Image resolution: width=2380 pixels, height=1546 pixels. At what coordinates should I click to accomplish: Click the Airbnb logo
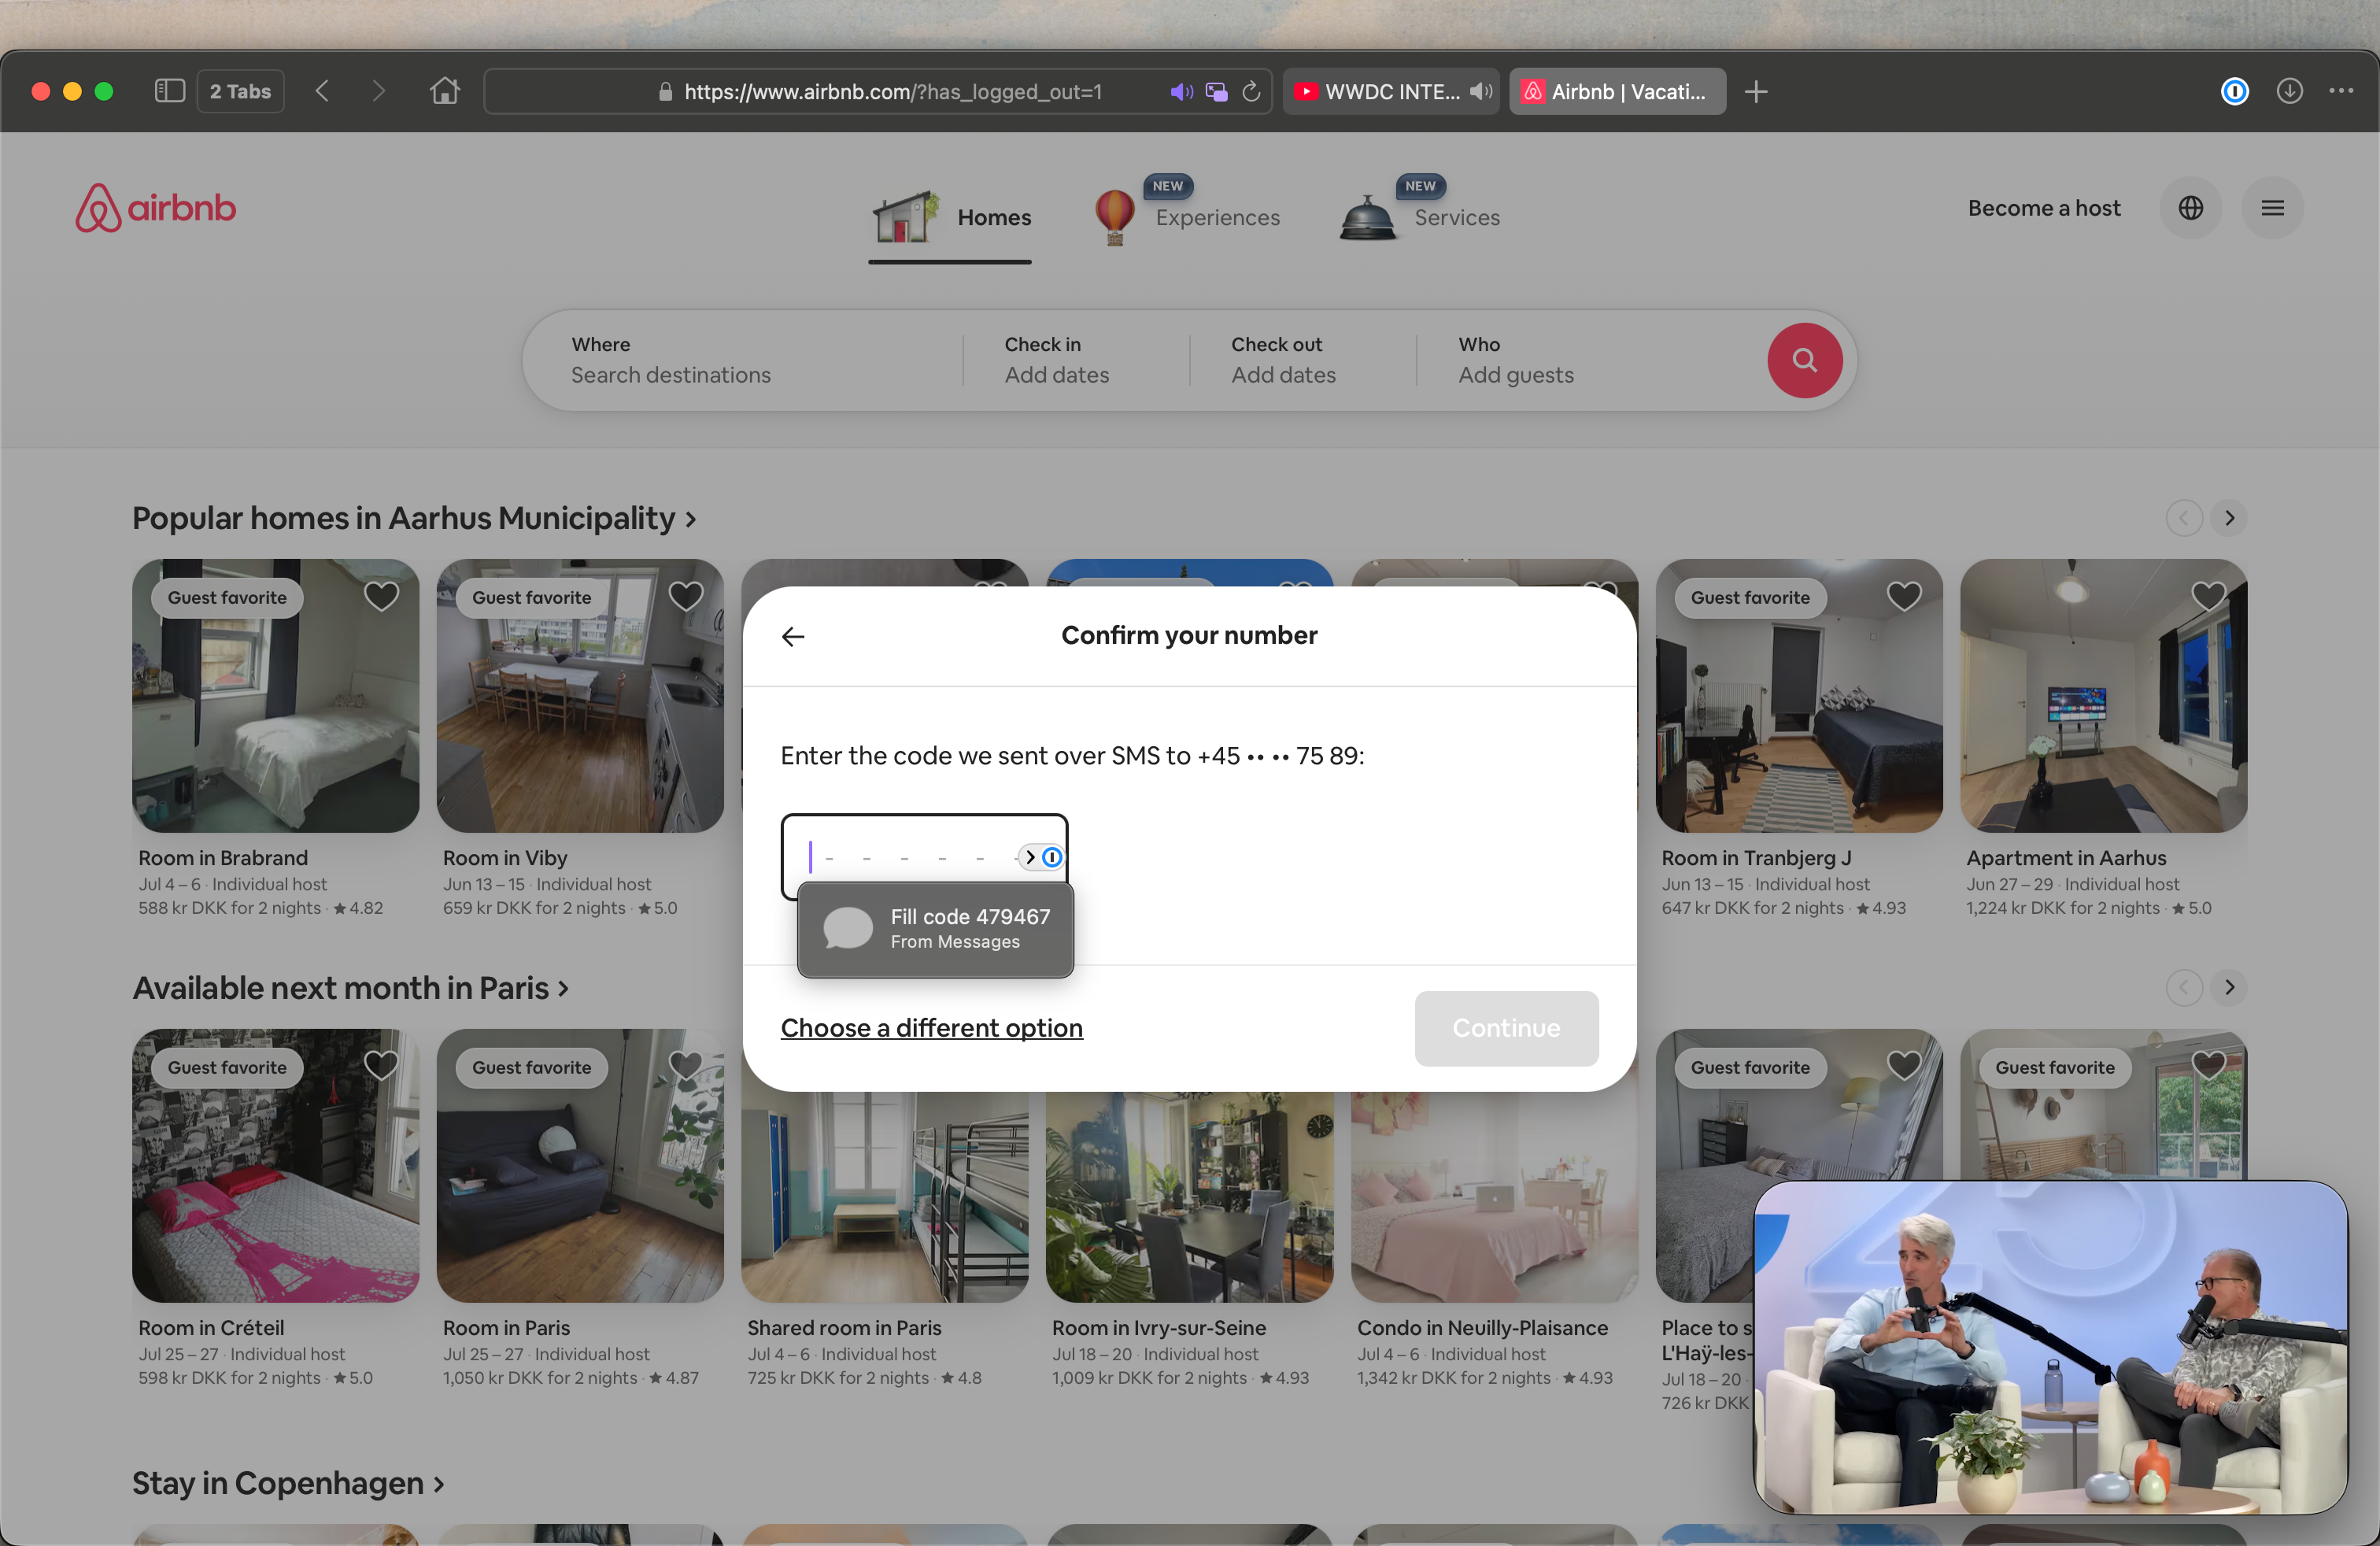pos(156,208)
